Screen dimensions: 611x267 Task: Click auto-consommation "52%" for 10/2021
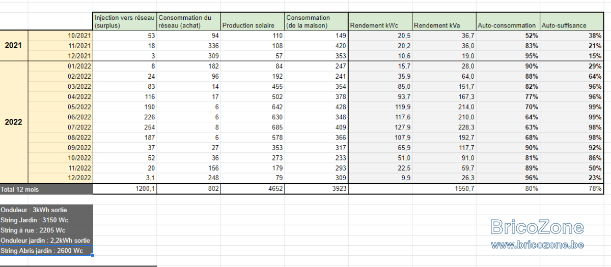coord(508,36)
